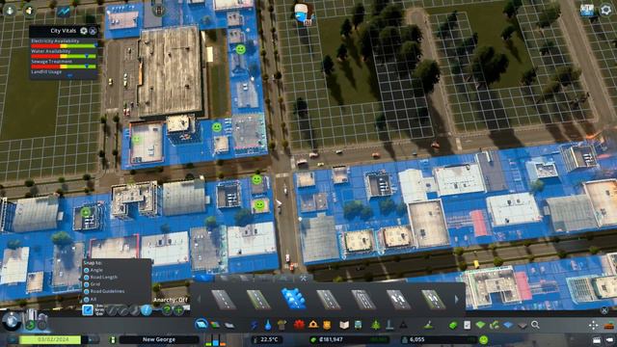The image size is (617, 347).
Task: Open the Fire Department menu
Action: pos(313,325)
